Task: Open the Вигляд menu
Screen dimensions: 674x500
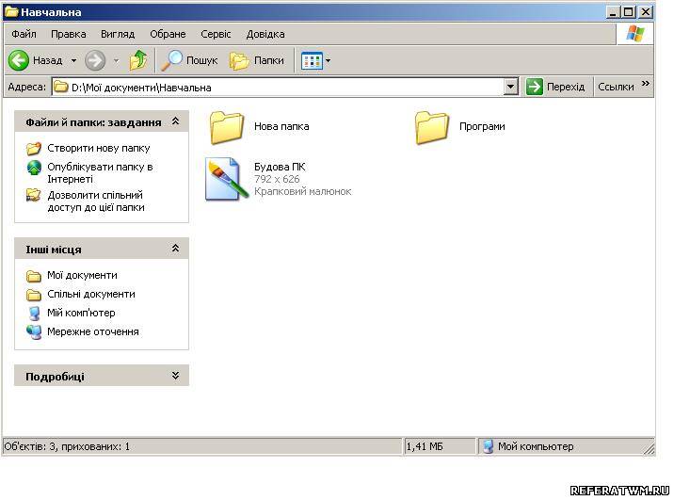Action: (x=118, y=34)
